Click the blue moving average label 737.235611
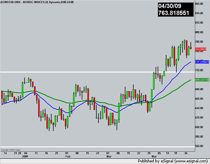This screenshot has height=164, width=210. point(202,62)
